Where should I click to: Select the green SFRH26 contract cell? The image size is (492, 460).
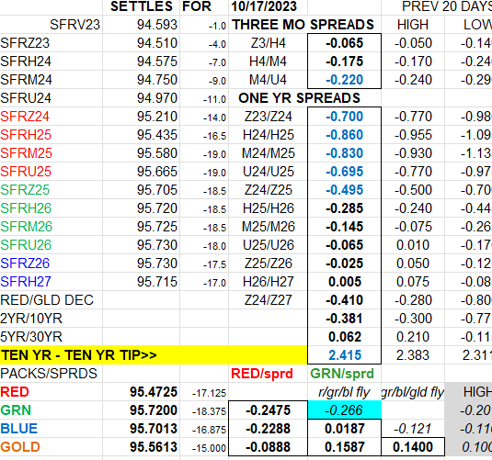pyautogui.click(x=51, y=208)
